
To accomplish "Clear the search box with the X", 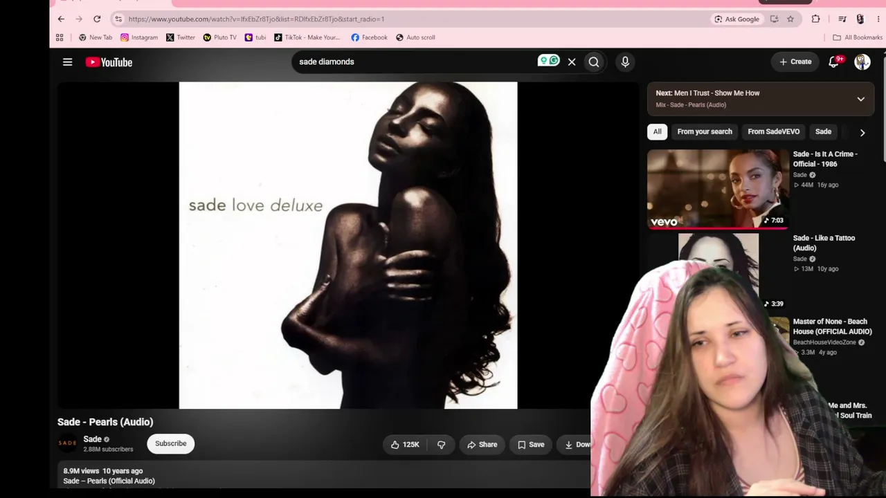I will [x=572, y=62].
